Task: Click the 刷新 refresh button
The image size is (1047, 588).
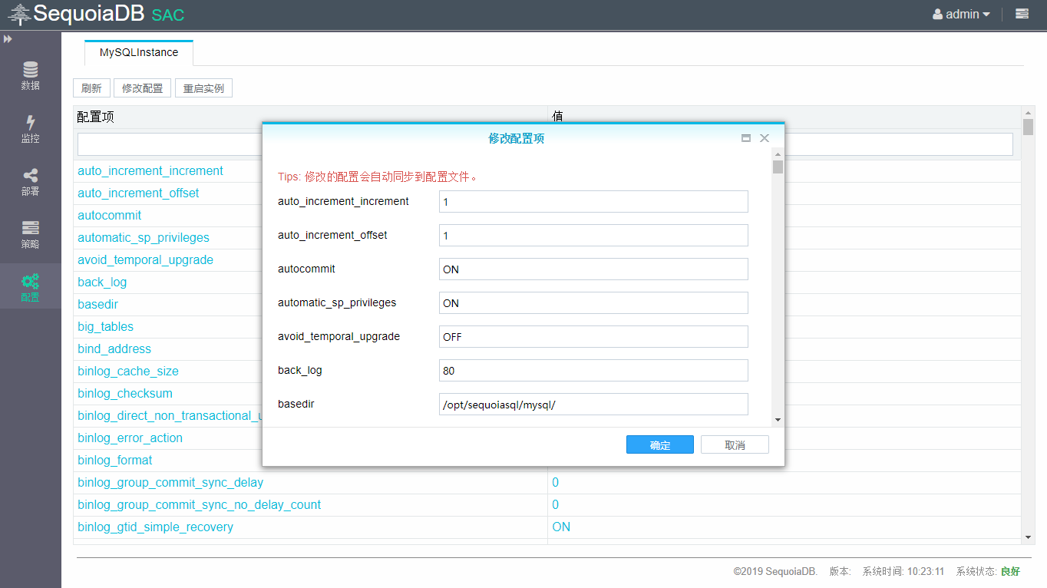Action: (91, 88)
